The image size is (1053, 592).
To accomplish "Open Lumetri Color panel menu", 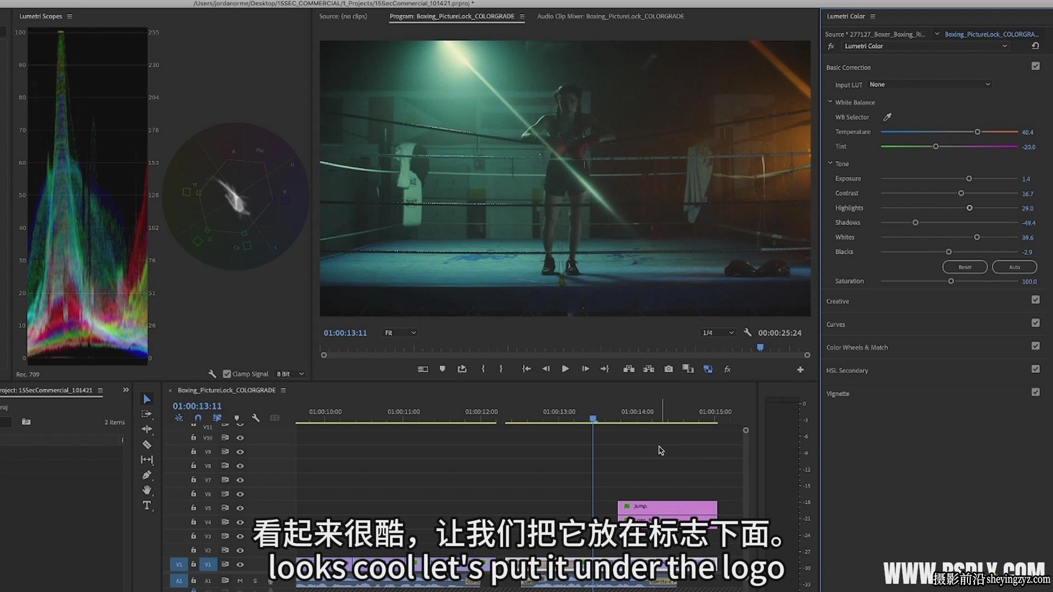I will coord(873,16).
